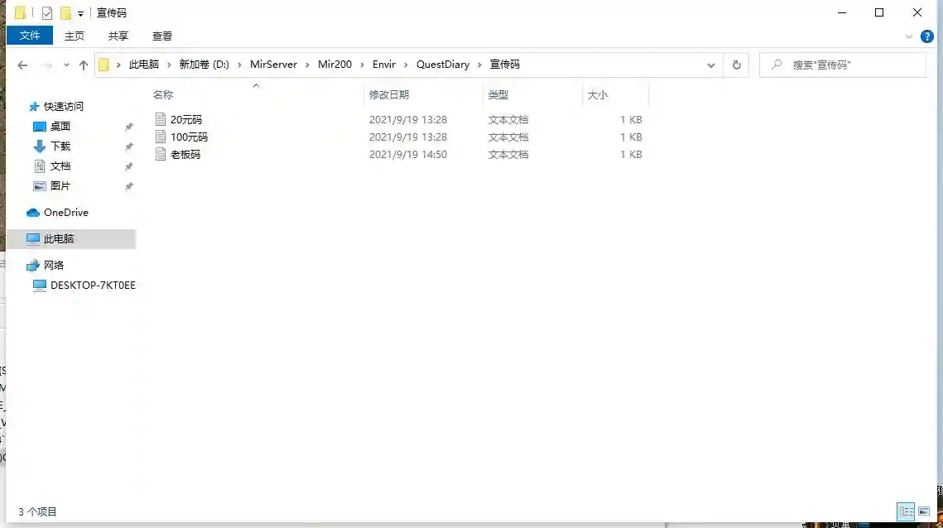The height and width of the screenshot is (528, 943).
Task: Click the pin icon next to 桌面
Action: pyautogui.click(x=128, y=127)
